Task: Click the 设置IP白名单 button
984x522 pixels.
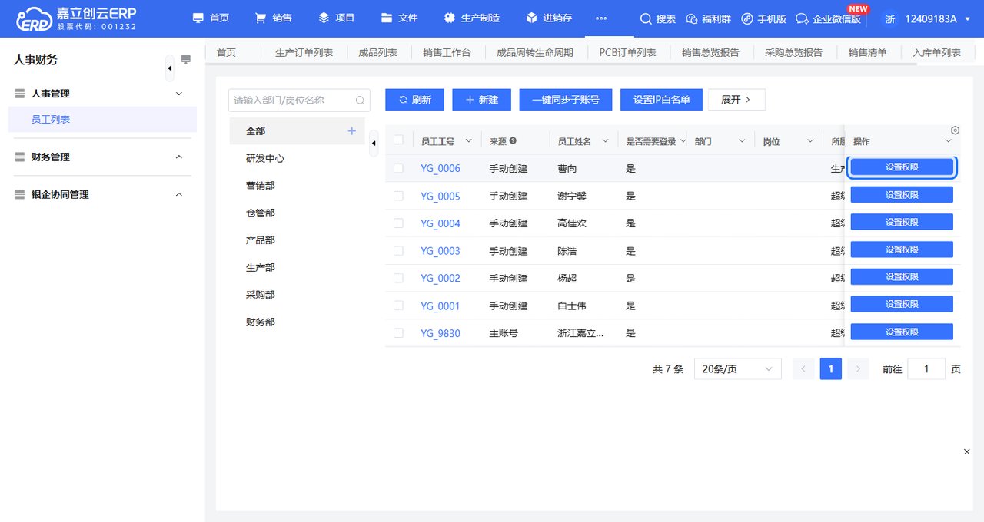Action: [662, 100]
